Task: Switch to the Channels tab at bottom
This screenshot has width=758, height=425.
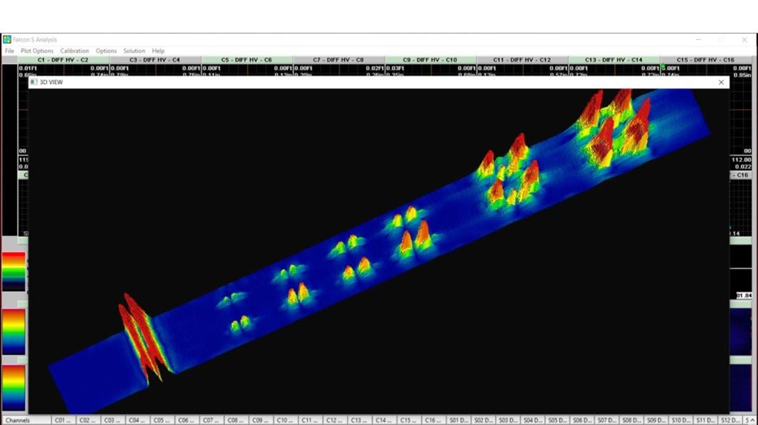Action: tap(18, 421)
